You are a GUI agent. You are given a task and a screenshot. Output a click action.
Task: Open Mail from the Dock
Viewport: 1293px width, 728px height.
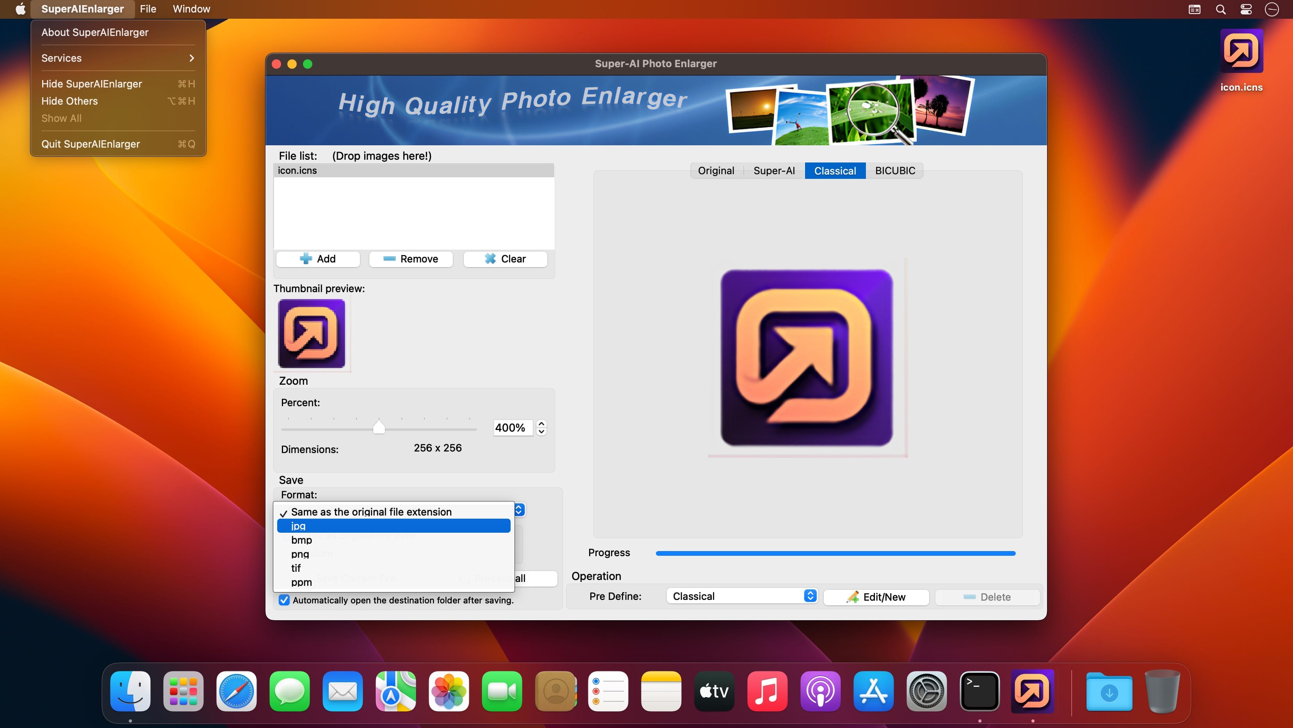point(343,691)
